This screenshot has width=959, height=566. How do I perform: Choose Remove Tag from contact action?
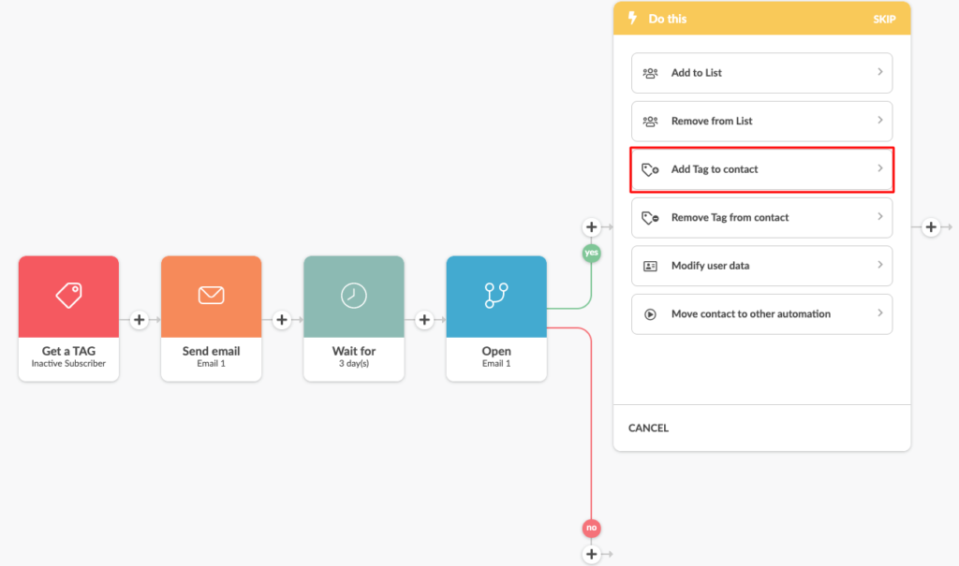point(761,218)
